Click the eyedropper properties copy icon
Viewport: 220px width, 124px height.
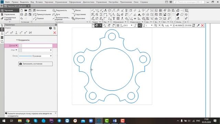tap(198, 25)
